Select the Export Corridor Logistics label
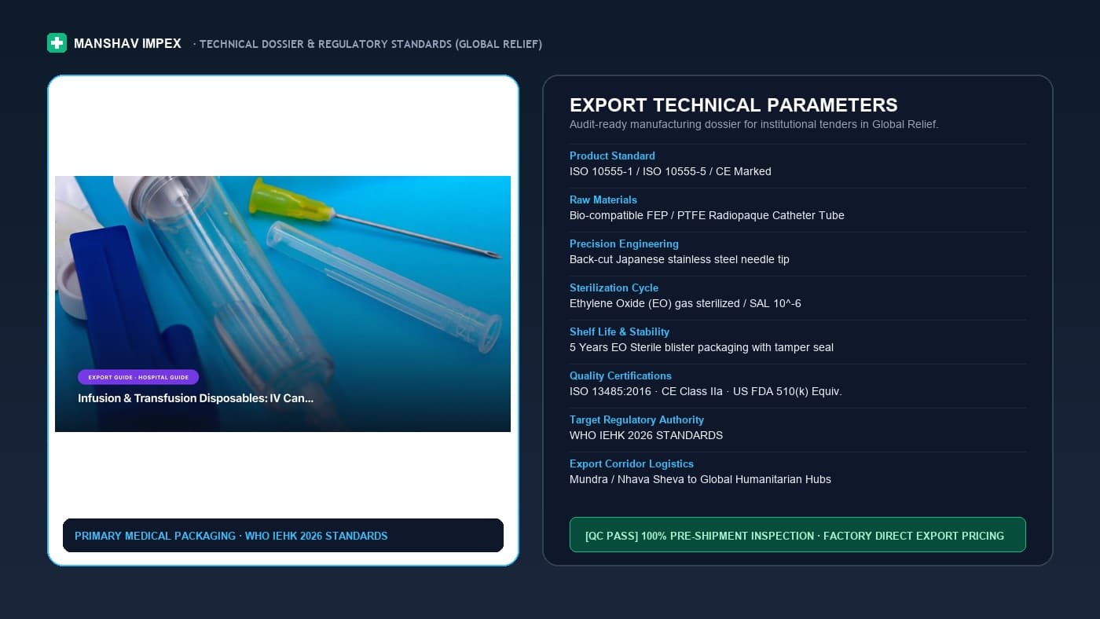This screenshot has height=619, width=1100. pos(632,463)
